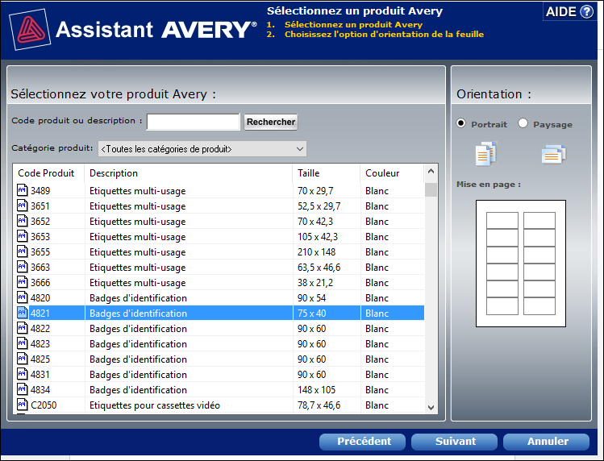This screenshot has height=461, width=604.
Task: Click the landscape orientation pages icon
Action: (x=554, y=154)
